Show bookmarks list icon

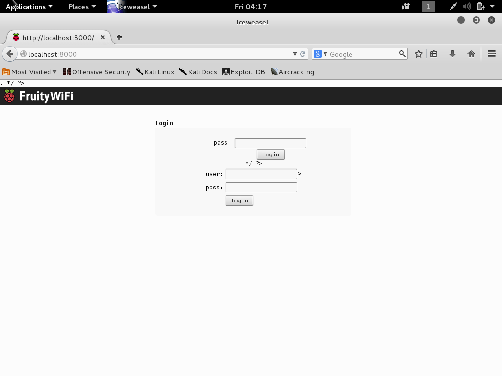pyautogui.click(x=434, y=54)
